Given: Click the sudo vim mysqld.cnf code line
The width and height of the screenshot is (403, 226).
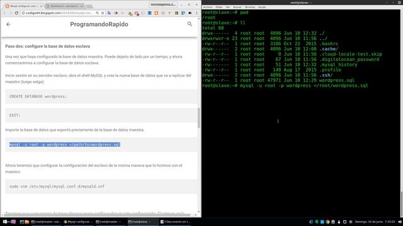Looking at the screenshot, I should [57, 186].
